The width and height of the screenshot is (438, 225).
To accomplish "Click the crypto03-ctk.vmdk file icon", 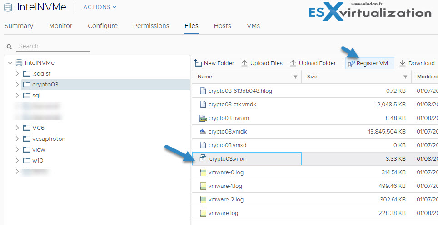I will 203,105.
